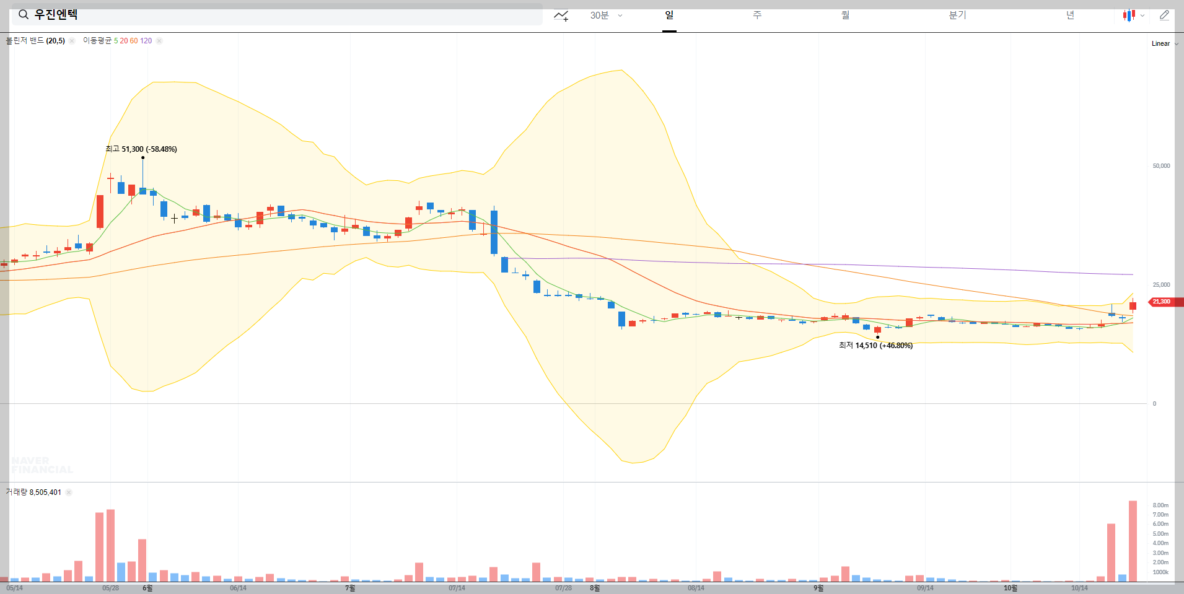
Task: Click the 10/14 date axis label
Action: pyautogui.click(x=1079, y=588)
